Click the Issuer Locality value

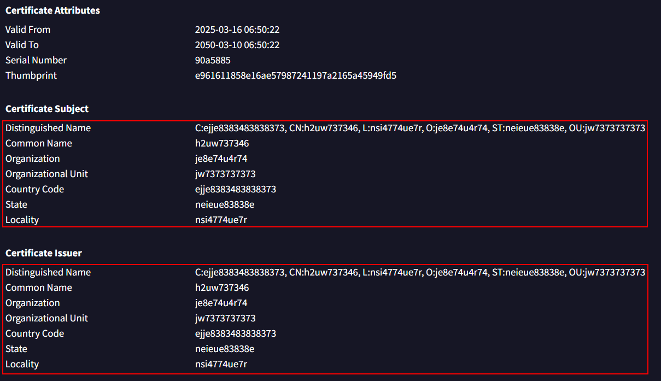tap(221, 364)
